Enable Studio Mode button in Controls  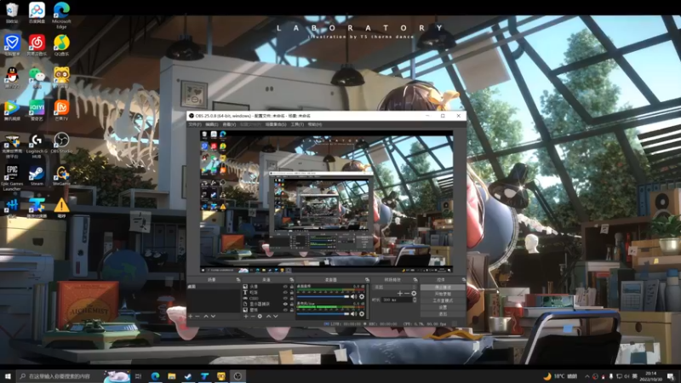tap(443, 300)
